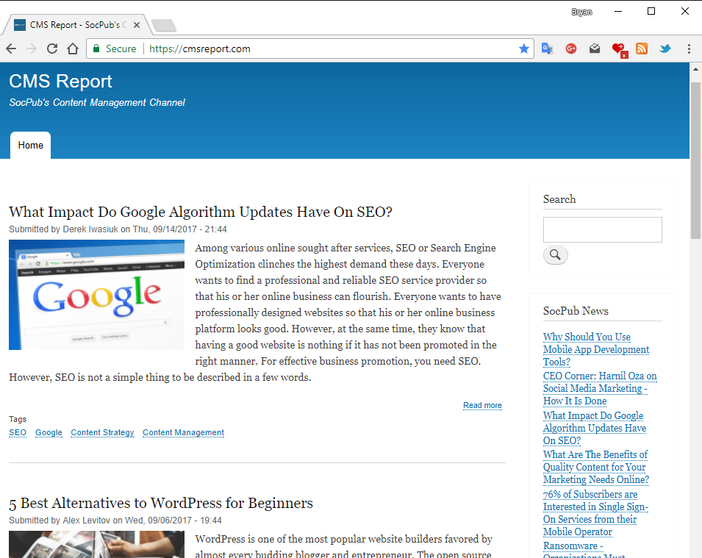Click the page's vertical scrollbar thumb
The height and width of the screenshot is (558, 702).
coord(695,151)
